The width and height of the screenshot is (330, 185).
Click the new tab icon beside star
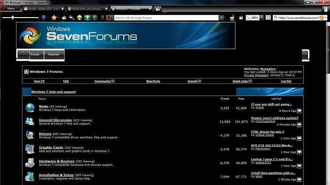pos(64,18)
